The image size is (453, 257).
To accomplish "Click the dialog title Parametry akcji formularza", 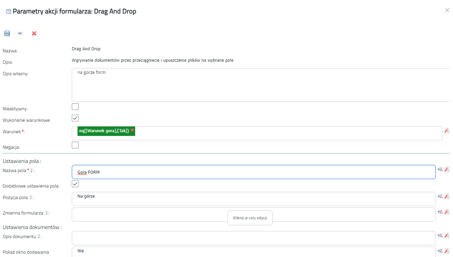I will [74, 11].
